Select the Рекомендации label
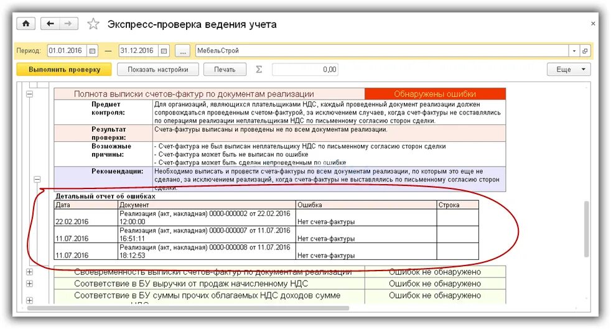The image size is (611, 329). (x=117, y=171)
